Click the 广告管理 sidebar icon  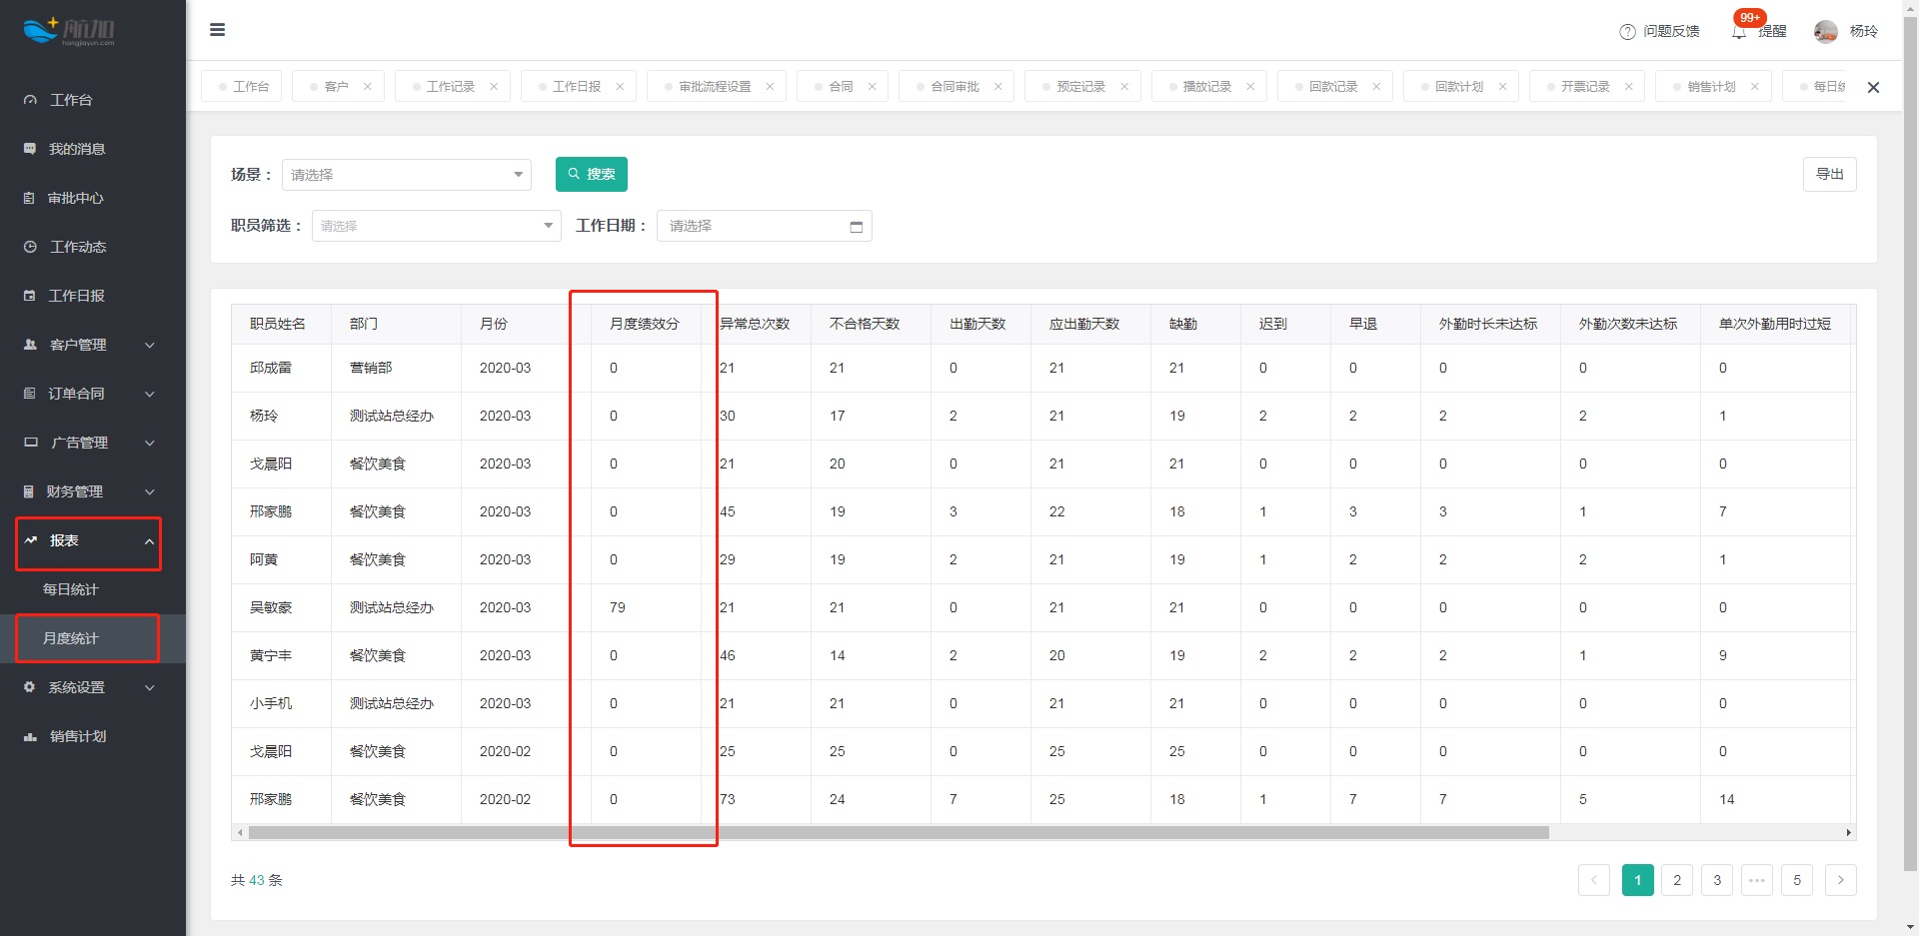pyautogui.click(x=30, y=443)
